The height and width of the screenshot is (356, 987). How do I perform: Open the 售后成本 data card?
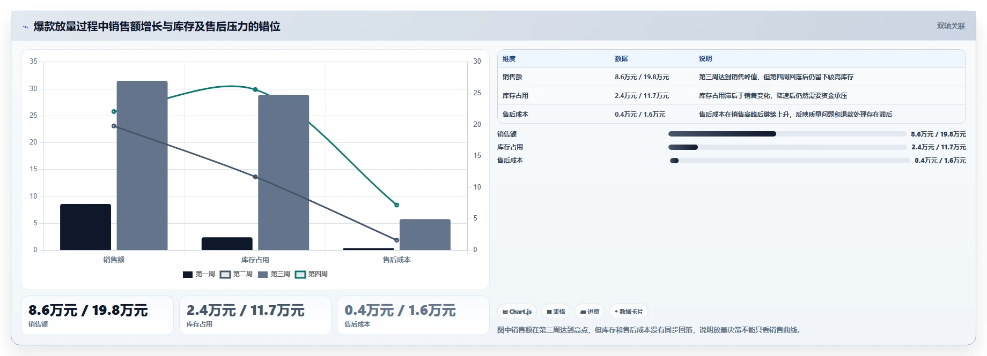[413, 315]
